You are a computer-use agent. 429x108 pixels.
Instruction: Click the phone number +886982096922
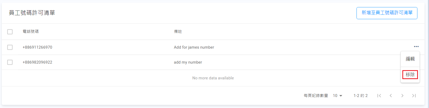(37, 62)
